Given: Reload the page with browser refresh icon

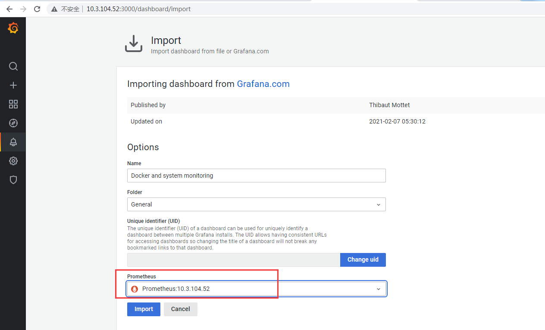Looking at the screenshot, I should [x=37, y=9].
